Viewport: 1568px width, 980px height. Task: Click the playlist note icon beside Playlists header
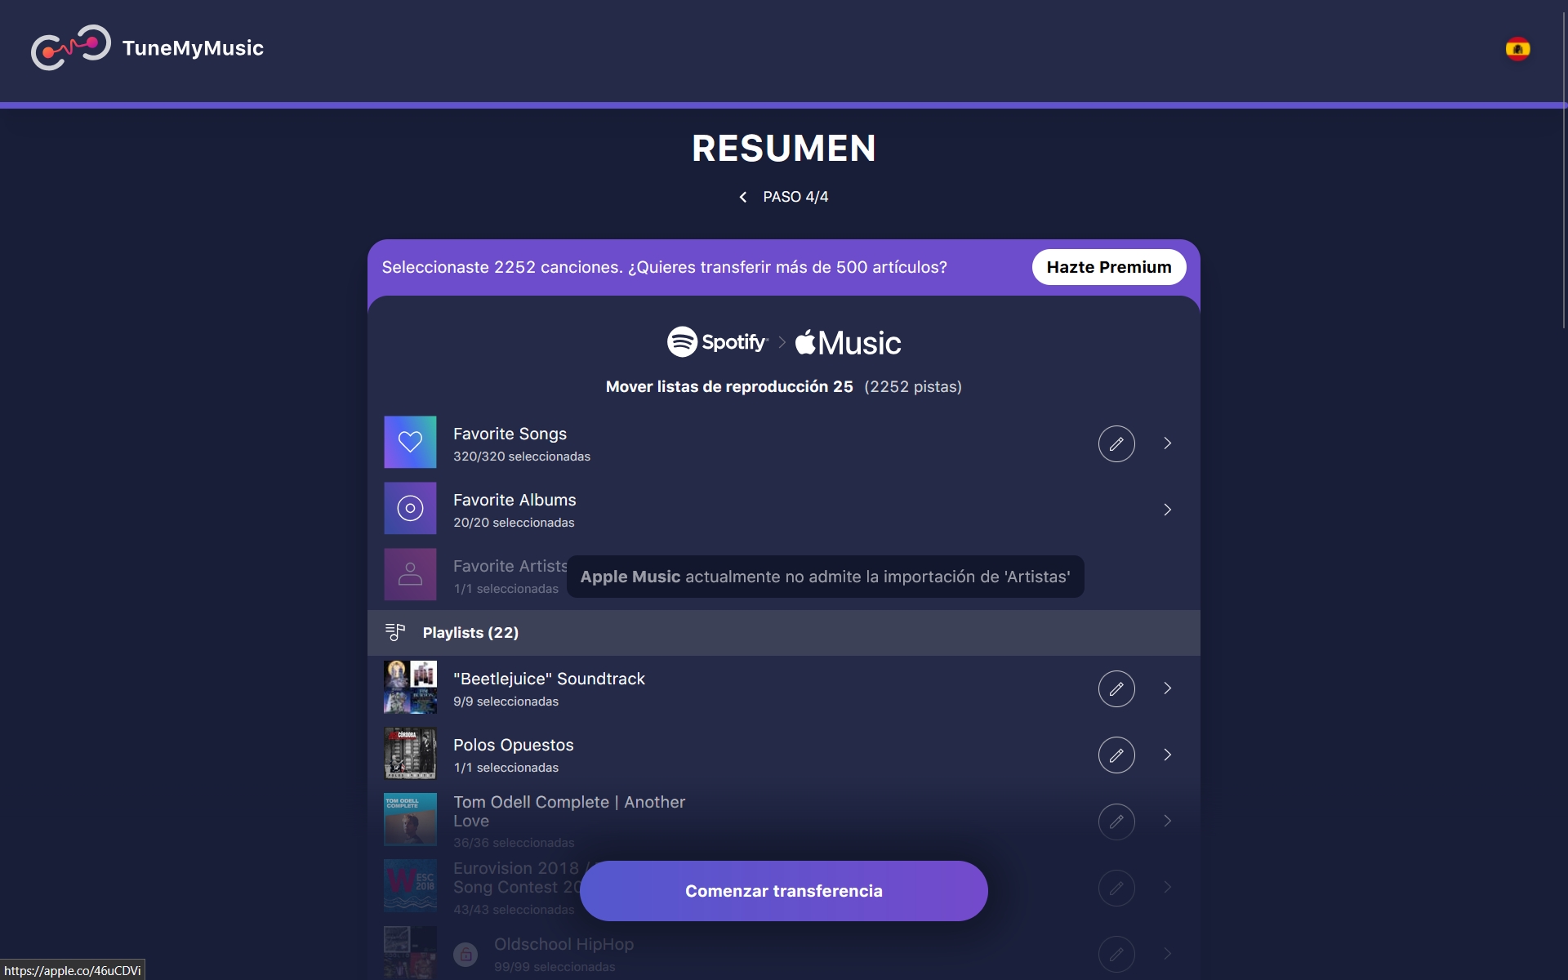pos(395,632)
